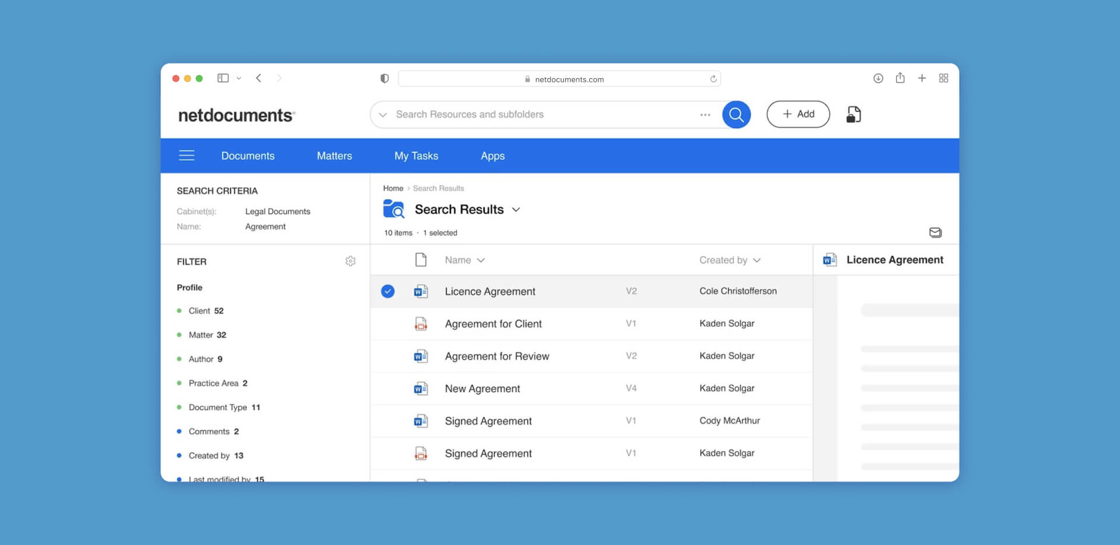Screen dimensions: 1120x545
Task: Click the netdocuments.com address bar
Action: 559,79
